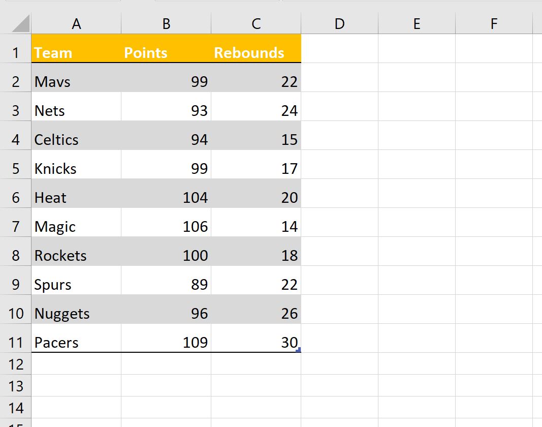The height and width of the screenshot is (427, 542).
Task: Select row 5 by its row number
Action: click(x=15, y=168)
